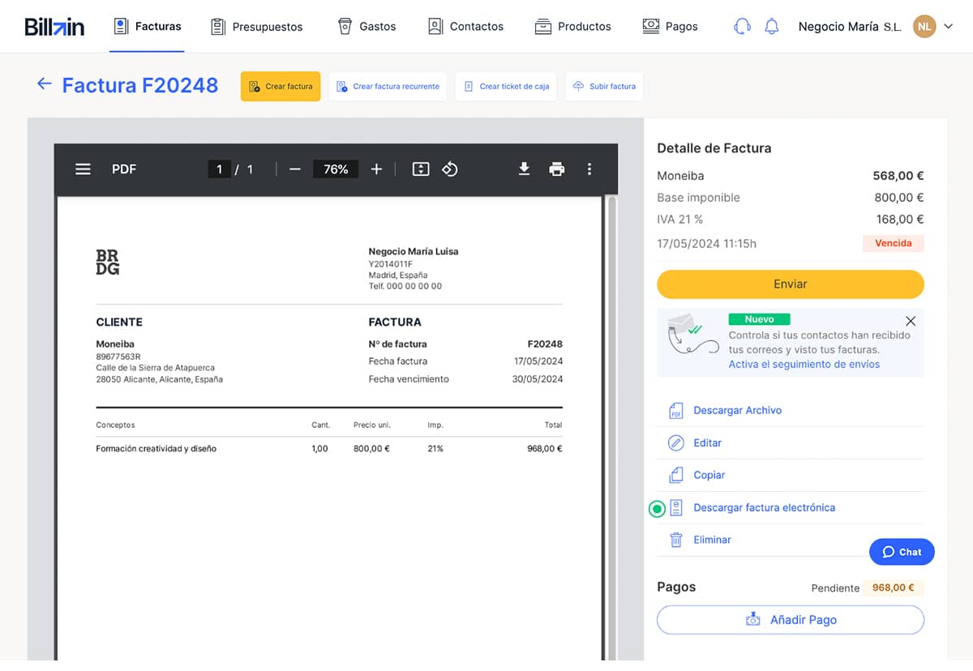The height and width of the screenshot is (671, 973).
Task: Click Crear factura button
Action: point(281,87)
